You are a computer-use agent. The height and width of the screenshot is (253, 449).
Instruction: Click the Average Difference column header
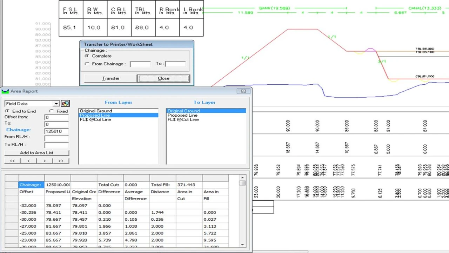(x=136, y=195)
